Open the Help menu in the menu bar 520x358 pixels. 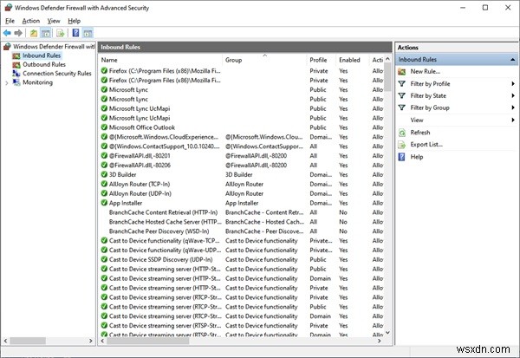coord(75,21)
